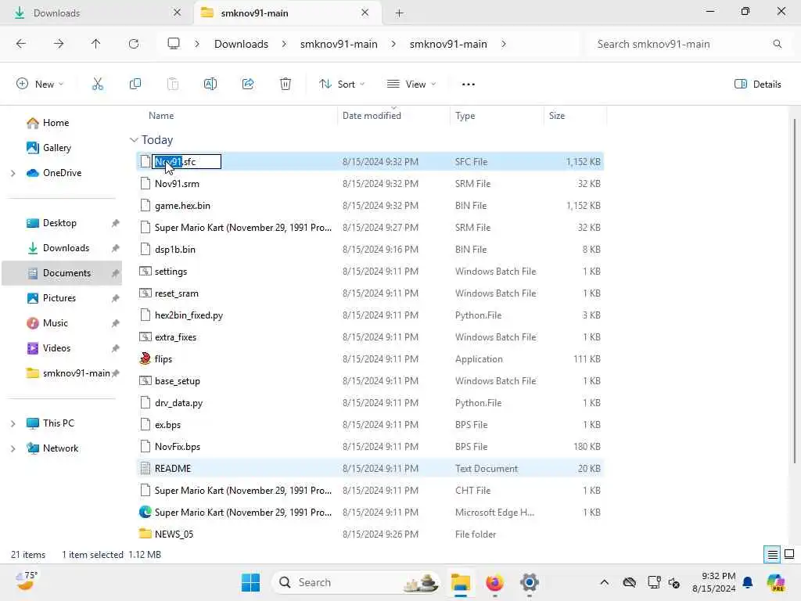Select the hex2bin_fixed.py file
Image resolution: width=801 pixels, height=601 pixels.
[x=371, y=315]
